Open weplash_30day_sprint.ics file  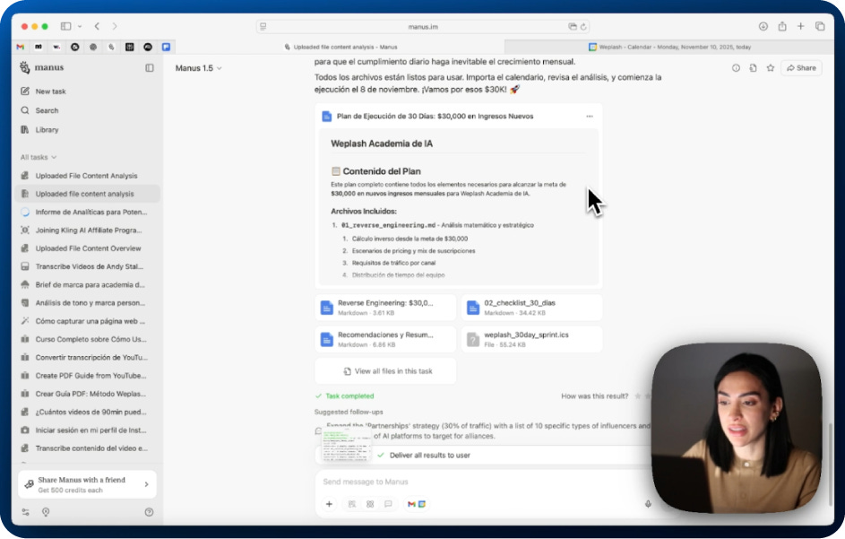click(531, 339)
